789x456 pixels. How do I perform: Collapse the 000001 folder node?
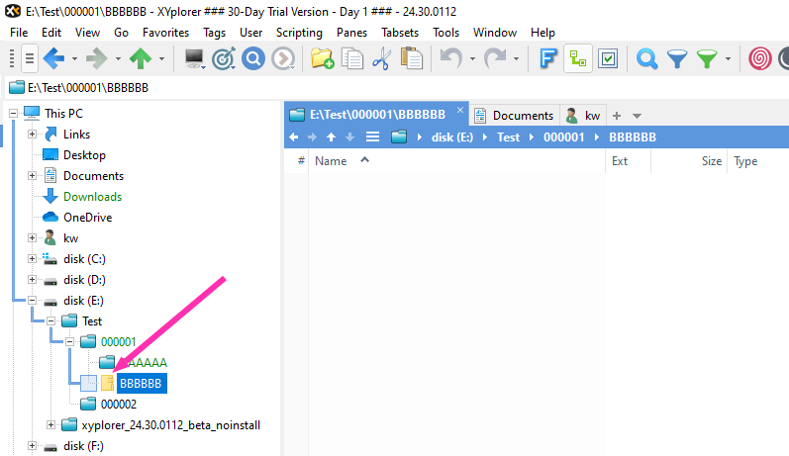coord(69,341)
